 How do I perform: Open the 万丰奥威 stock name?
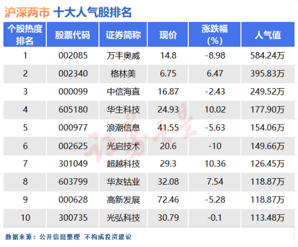(123, 56)
